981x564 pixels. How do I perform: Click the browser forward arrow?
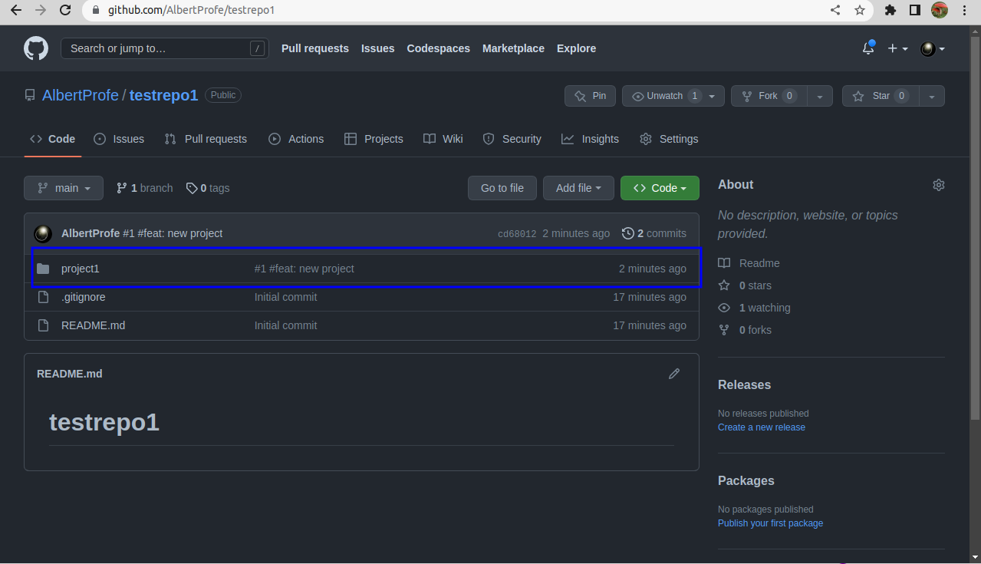41,10
